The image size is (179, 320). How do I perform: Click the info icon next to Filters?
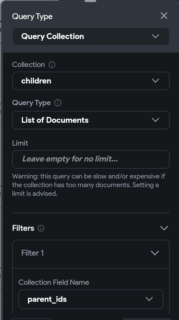[41, 228]
